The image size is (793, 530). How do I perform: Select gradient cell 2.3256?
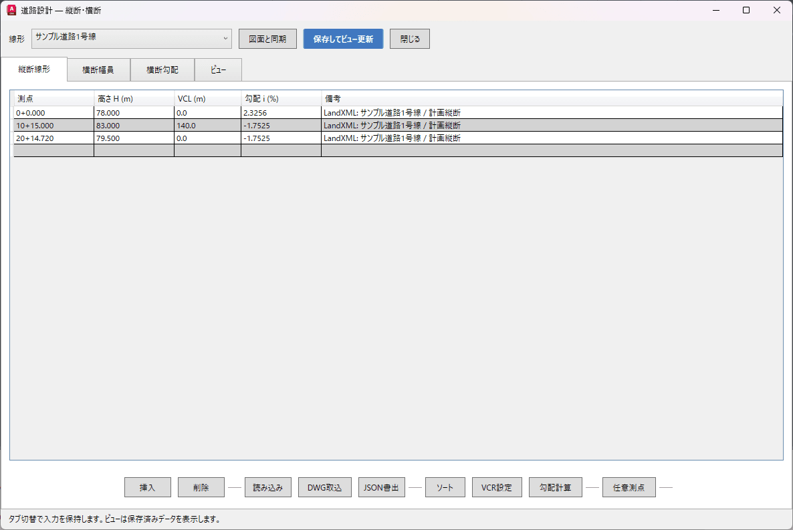(x=281, y=113)
